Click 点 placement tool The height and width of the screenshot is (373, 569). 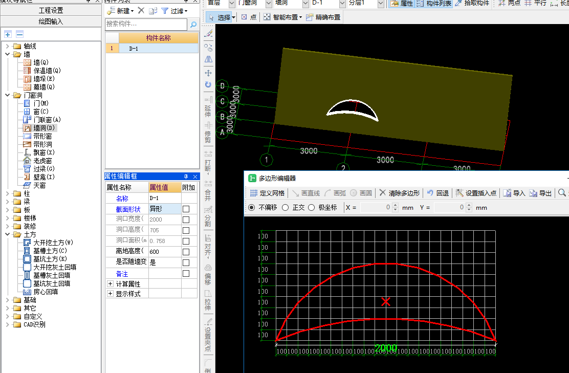(x=249, y=17)
